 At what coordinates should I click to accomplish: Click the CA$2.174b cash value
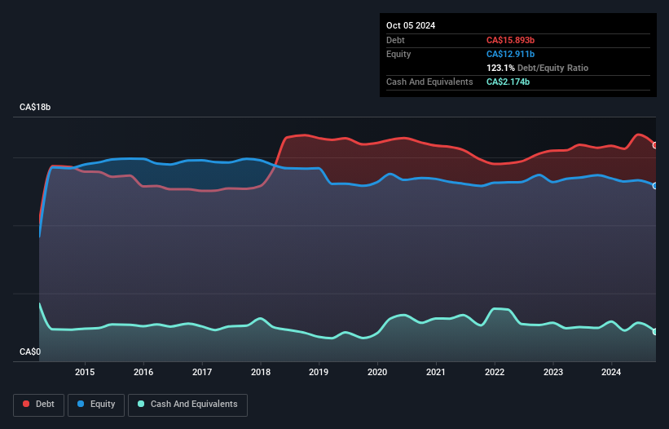pyautogui.click(x=508, y=82)
